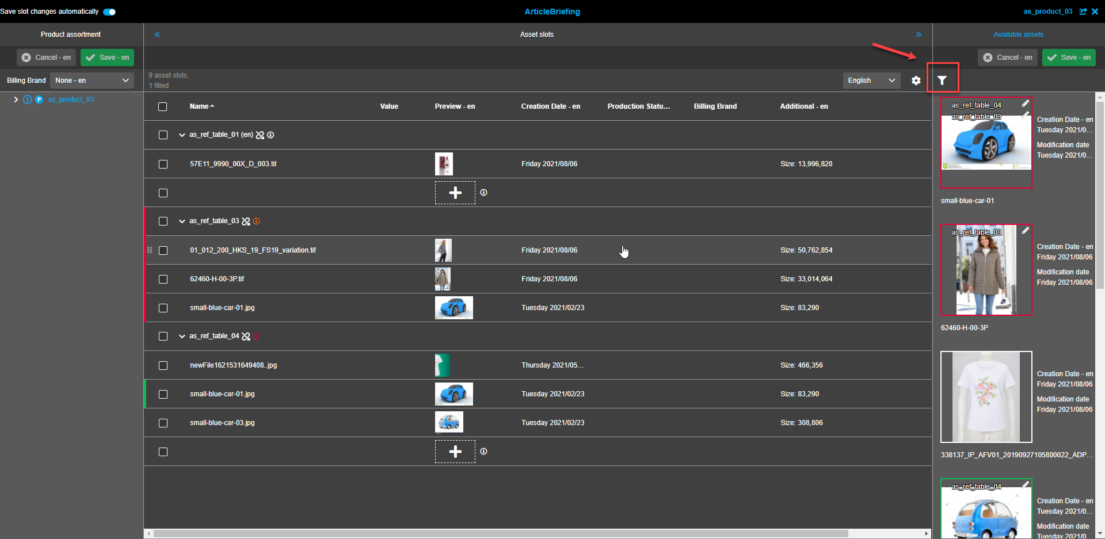Add an asset with the plus slot icon
The image size is (1105, 539).
(x=455, y=193)
